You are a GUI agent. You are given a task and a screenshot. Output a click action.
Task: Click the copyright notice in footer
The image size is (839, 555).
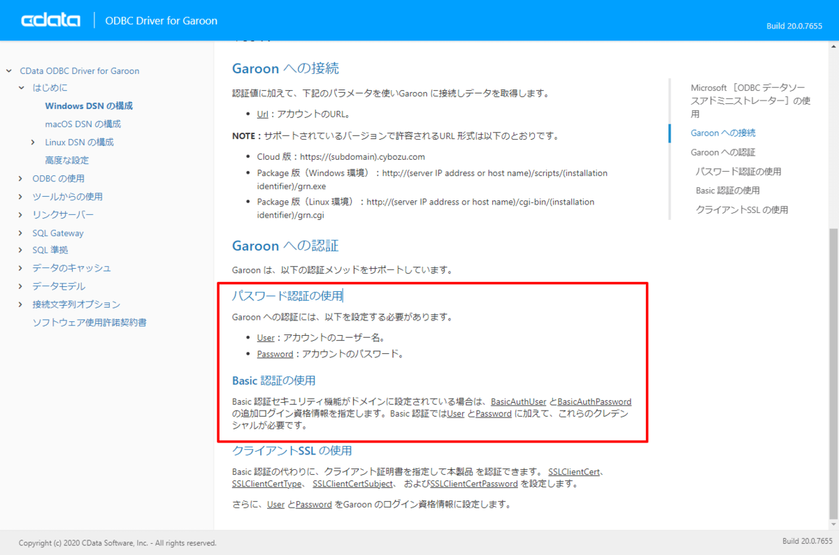[117, 543]
